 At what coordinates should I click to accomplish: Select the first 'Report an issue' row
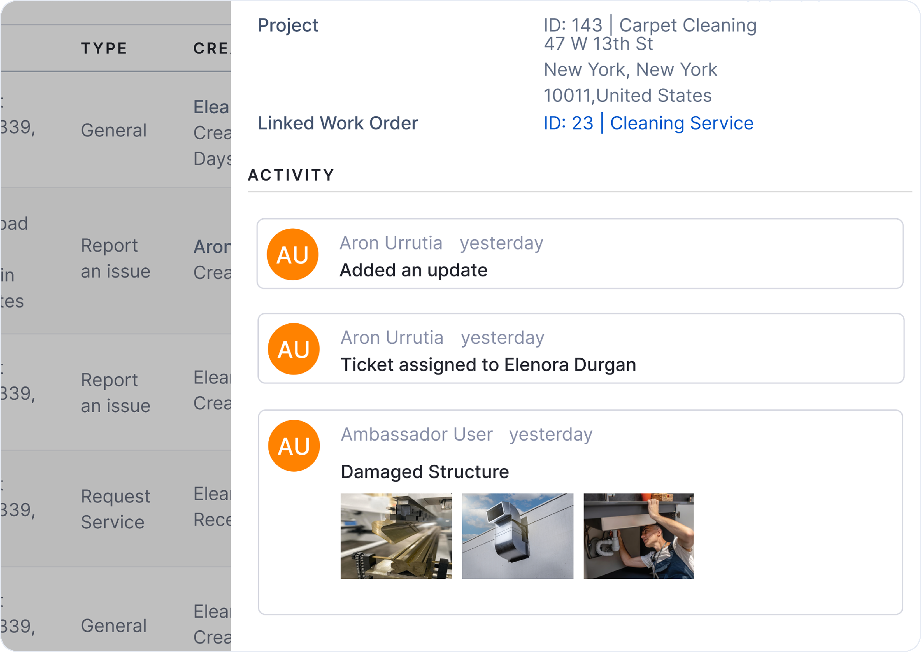tap(115, 258)
